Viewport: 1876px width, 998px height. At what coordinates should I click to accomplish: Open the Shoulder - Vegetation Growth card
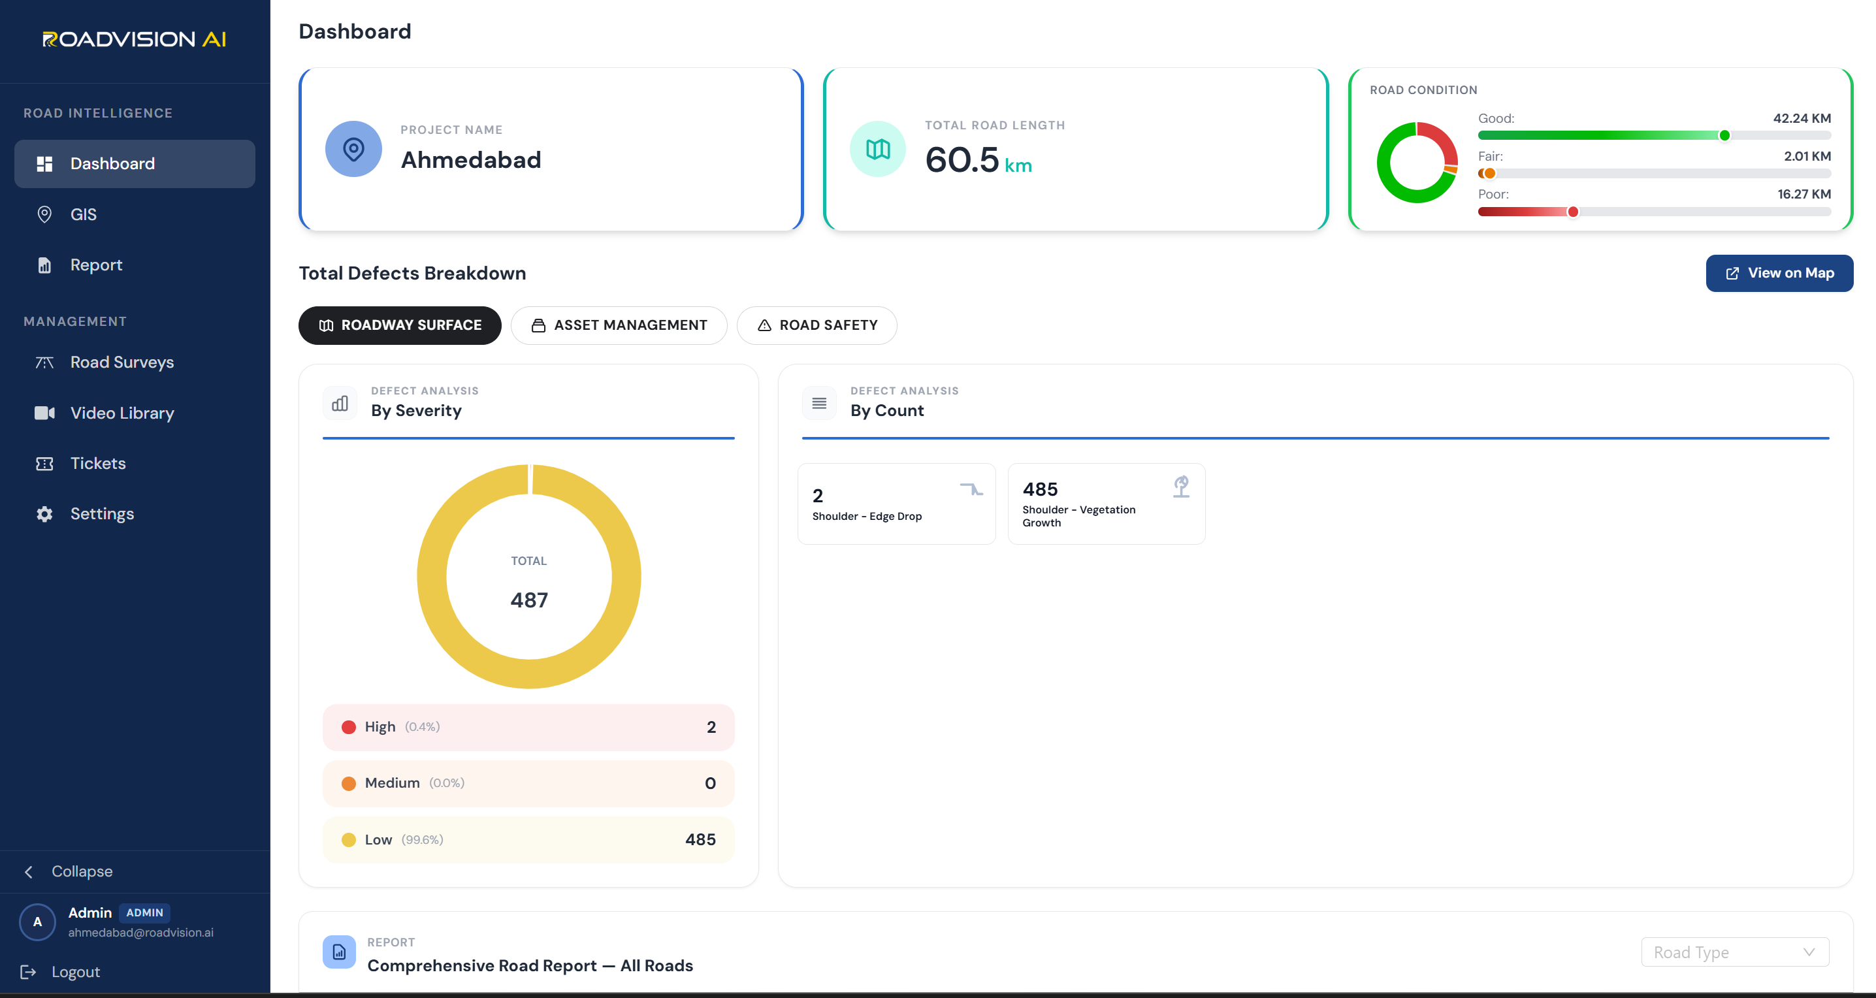point(1107,504)
